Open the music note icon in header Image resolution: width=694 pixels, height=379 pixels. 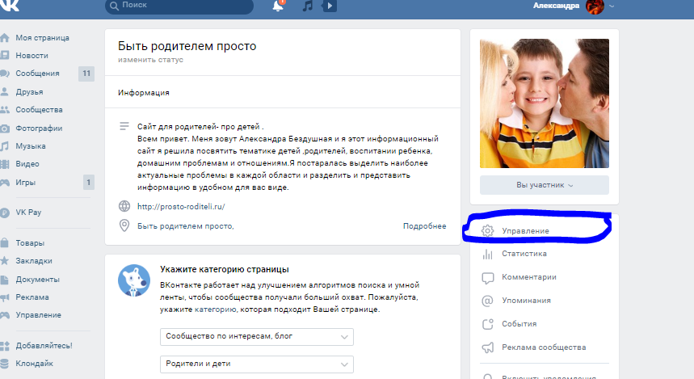pos(307,6)
